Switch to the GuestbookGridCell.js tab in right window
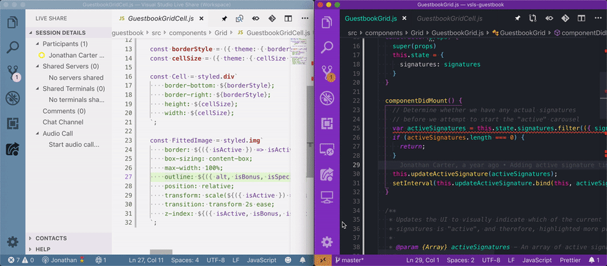Image resolution: width=607 pixels, height=266 pixels. [450, 18]
